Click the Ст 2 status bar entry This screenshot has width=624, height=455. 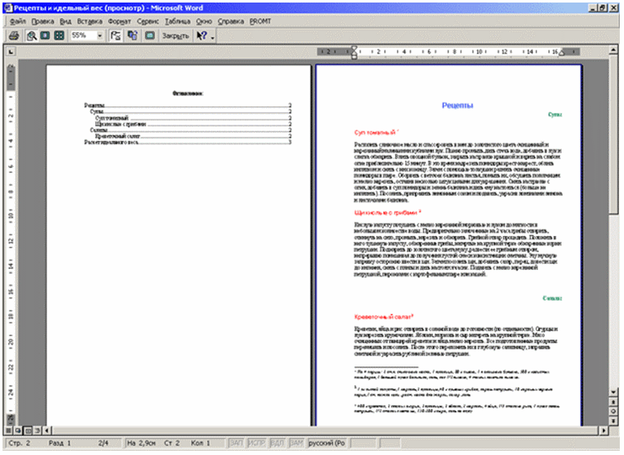[172, 443]
